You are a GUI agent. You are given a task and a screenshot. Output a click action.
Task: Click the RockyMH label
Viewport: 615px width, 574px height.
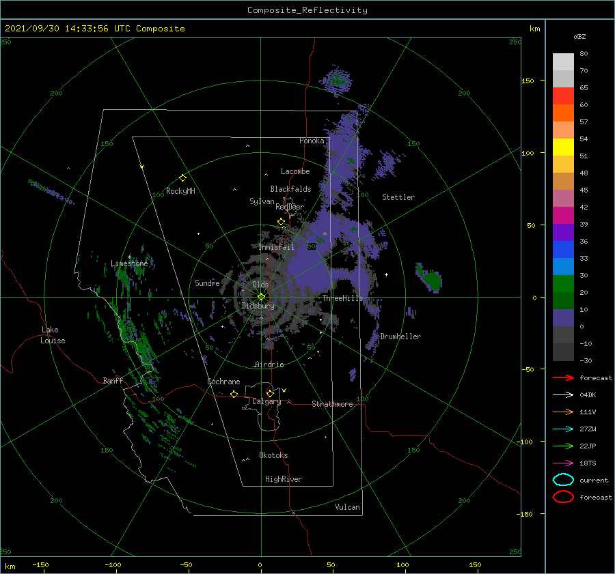click(180, 191)
